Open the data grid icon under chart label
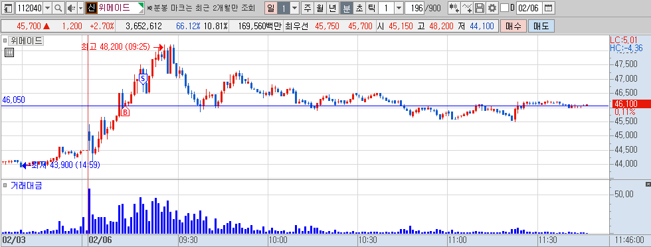This screenshot has height=247, width=651. tap(9, 52)
